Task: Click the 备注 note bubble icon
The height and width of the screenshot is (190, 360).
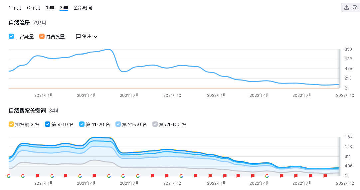Action: [x=78, y=37]
